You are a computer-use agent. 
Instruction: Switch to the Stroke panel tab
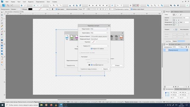point(168,12)
